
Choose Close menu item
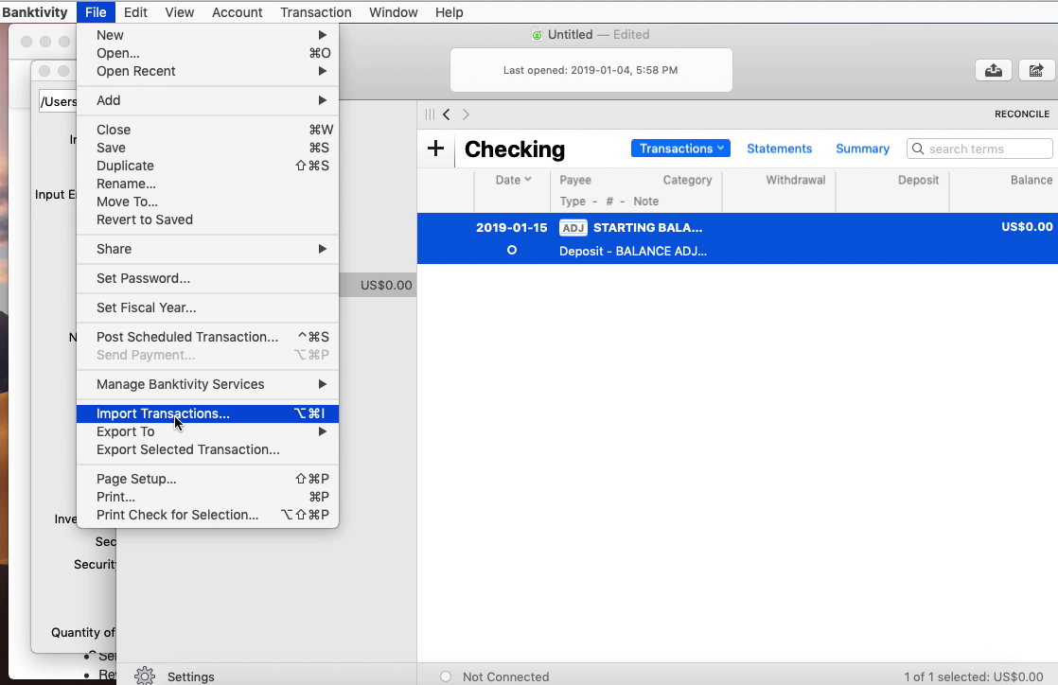(207, 130)
